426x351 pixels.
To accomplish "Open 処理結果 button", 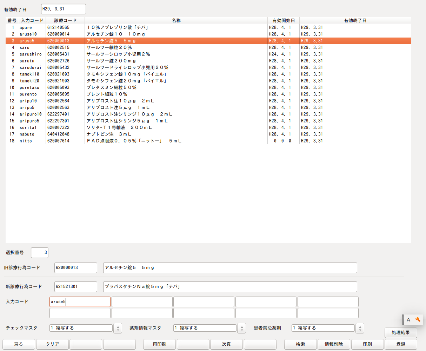I will 401,332.
